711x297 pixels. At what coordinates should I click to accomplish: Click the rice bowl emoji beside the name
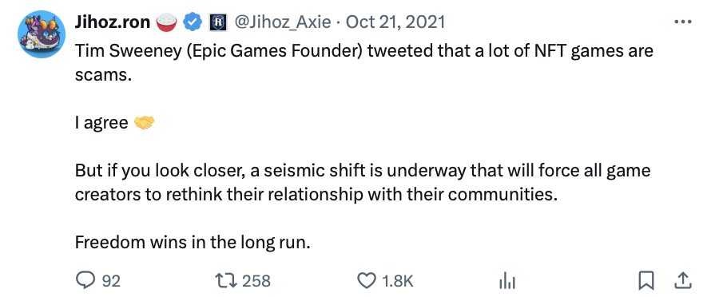click(166, 22)
